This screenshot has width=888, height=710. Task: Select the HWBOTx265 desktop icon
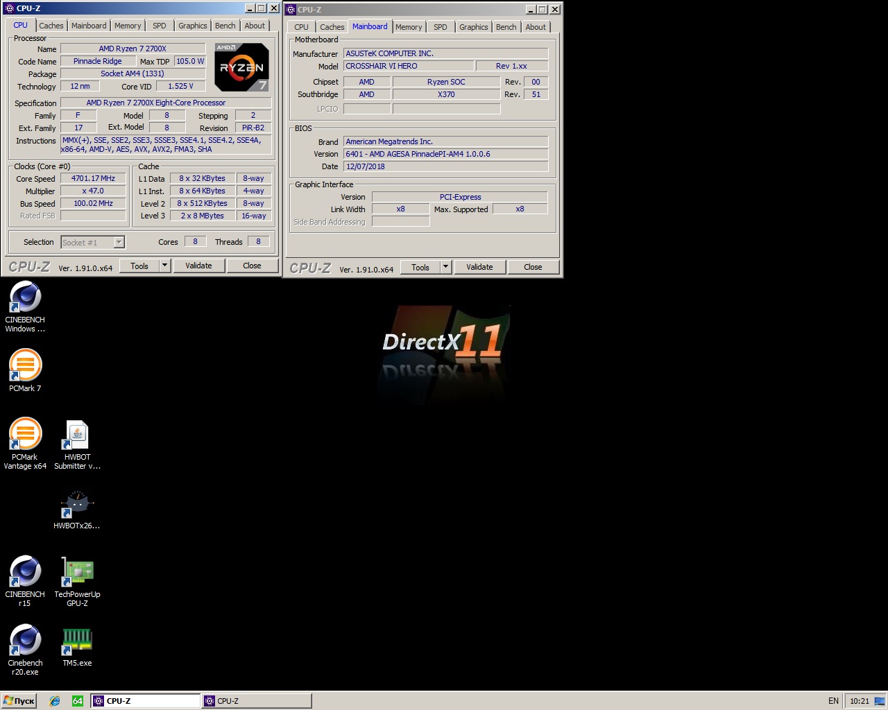click(x=77, y=510)
